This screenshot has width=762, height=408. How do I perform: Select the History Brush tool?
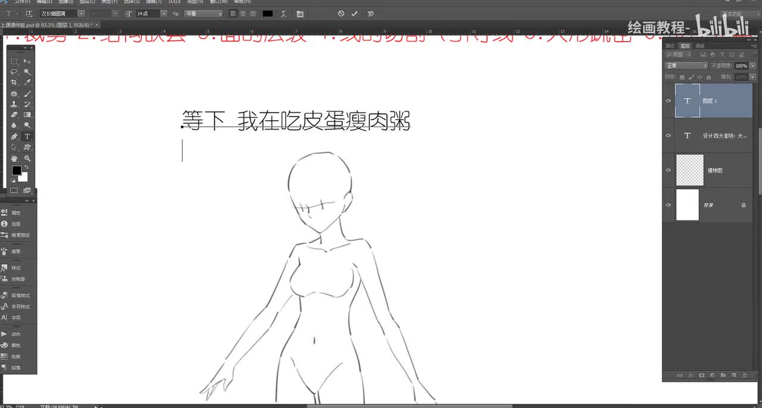[27, 104]
